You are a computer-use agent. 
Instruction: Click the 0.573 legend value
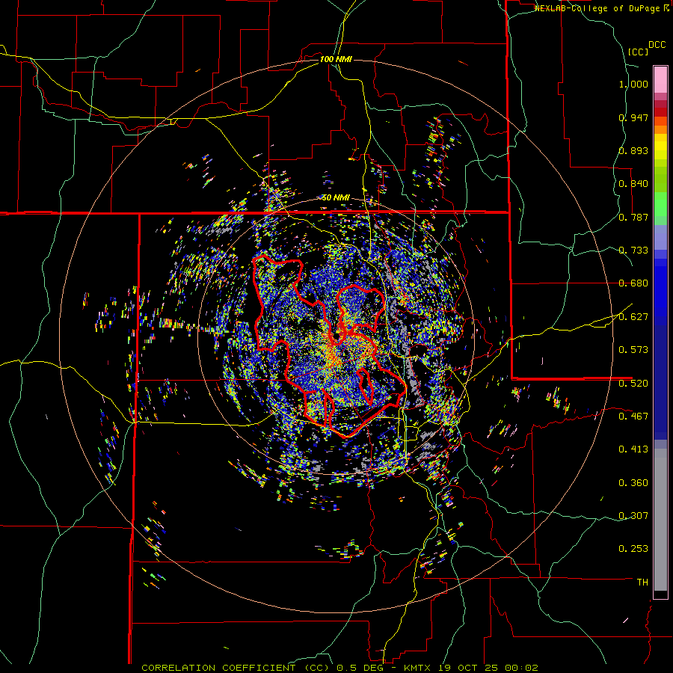pyautogui.click(x=633, y=350)
